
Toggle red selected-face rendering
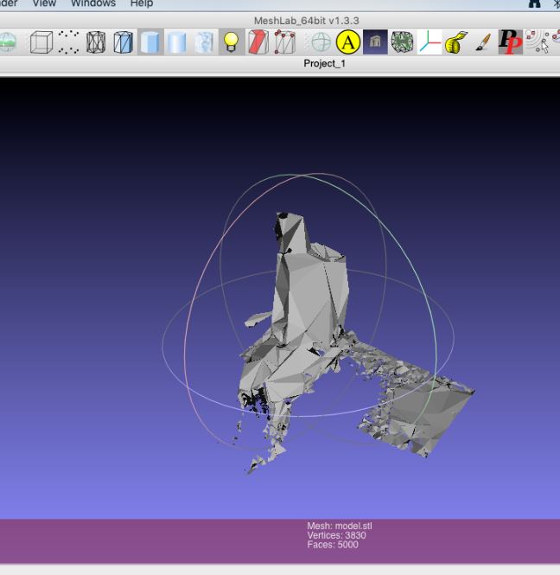click(x=258, y=42)
